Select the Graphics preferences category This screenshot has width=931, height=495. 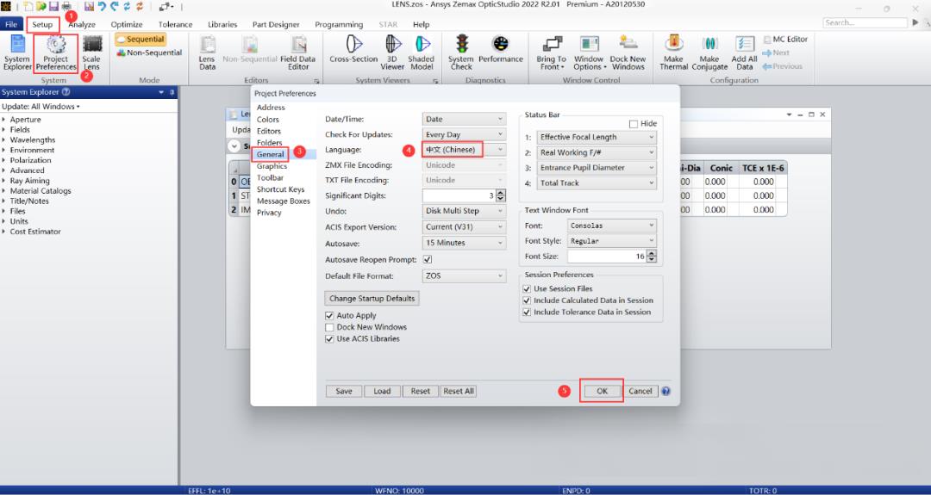click(x=272, y=166)
